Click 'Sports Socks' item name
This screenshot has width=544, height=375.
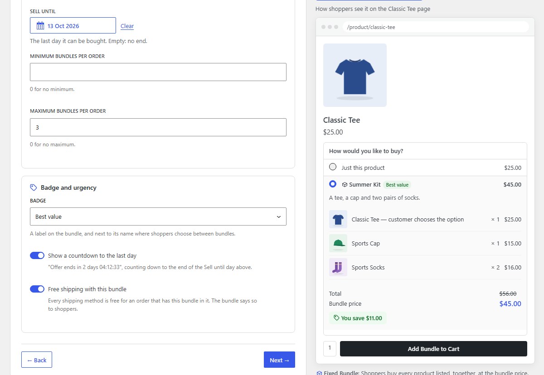(368, 267)
